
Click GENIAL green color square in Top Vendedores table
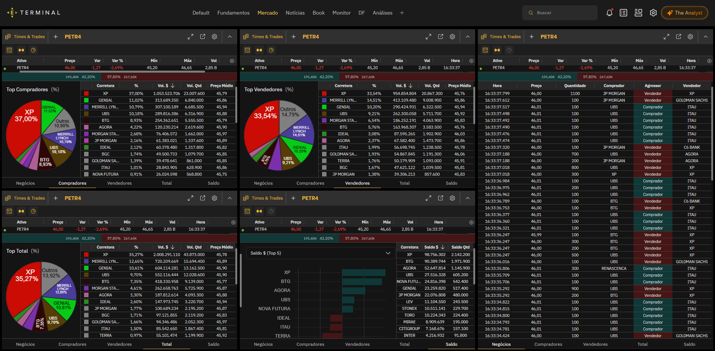pyautogui.click(x=324, y=107)
